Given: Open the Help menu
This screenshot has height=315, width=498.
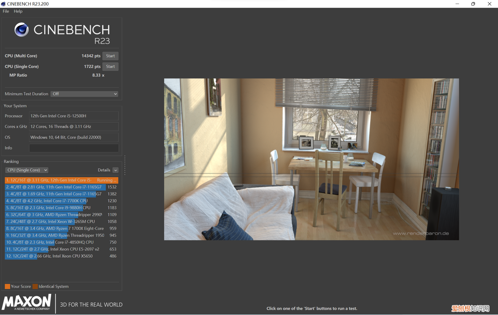Looking at the screenshot, I should click(18, 11).
